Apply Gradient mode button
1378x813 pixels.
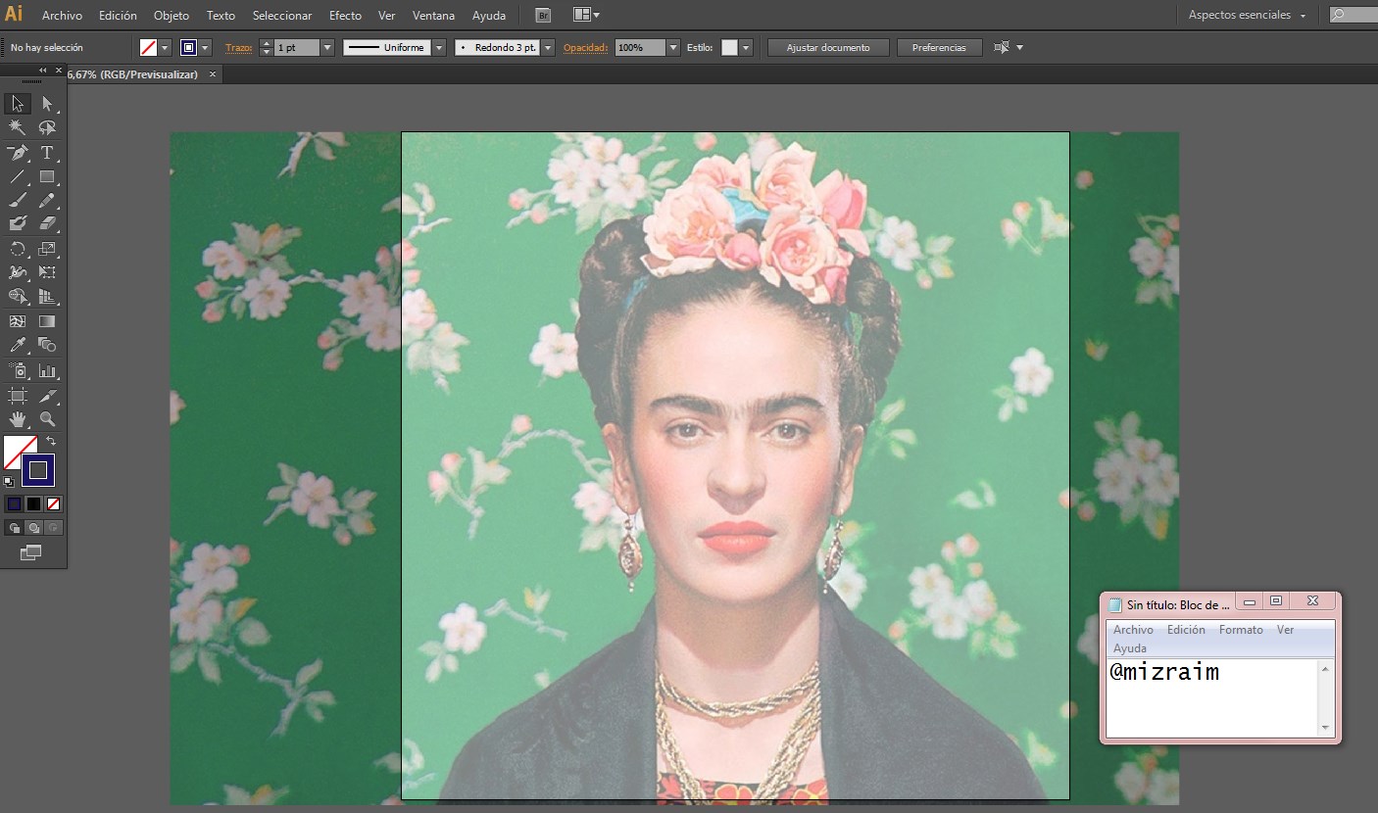(33, 504)
